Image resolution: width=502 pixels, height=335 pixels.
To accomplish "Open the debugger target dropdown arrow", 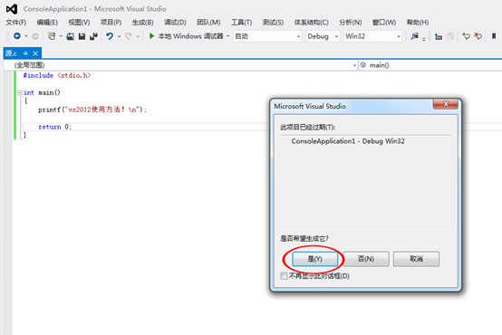I will click(x=228, y=36).
